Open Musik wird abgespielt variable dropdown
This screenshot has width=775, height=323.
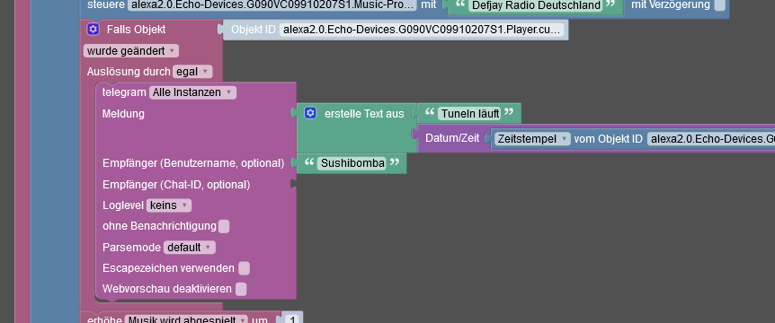(186, 319)
